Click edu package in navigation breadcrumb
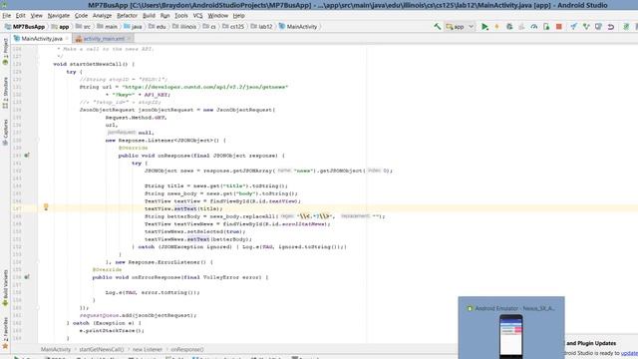This screenshot has width=638, height=359. click(x=158, y=27)
